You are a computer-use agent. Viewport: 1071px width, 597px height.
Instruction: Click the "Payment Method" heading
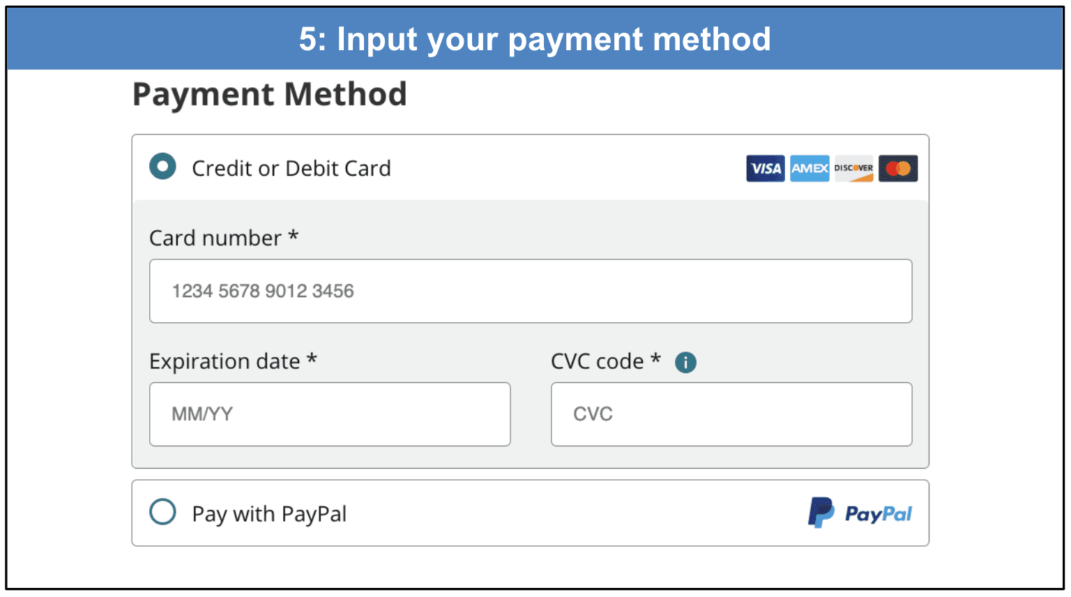[x=269, y=94]
